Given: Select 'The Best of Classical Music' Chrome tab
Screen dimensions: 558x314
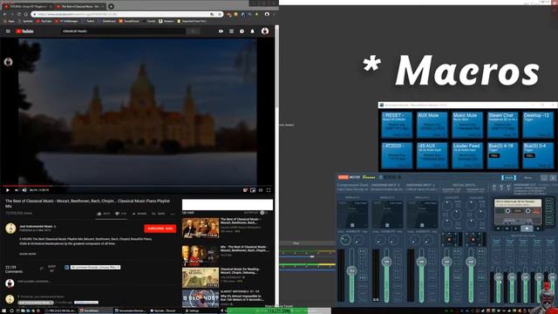Looking at the screenshot, I should (79, 6).
